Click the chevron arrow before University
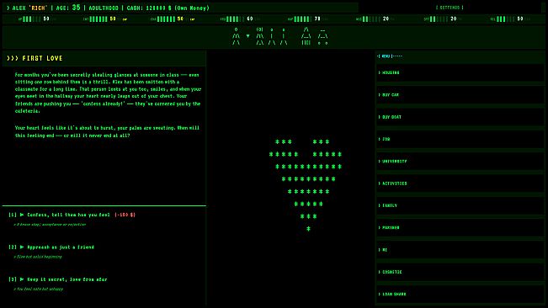This screenshot has width=548, height=308. (x=379, y=162)
